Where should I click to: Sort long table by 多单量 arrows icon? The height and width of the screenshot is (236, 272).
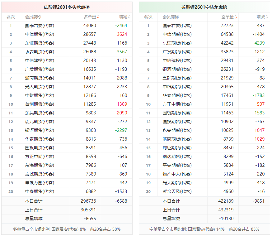pyautogui.click(x=98, y=17)
